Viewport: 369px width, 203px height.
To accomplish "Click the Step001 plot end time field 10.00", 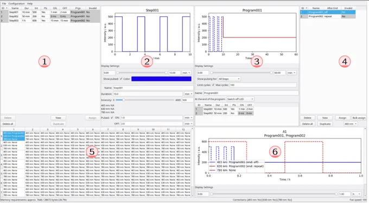I will 174,73.
